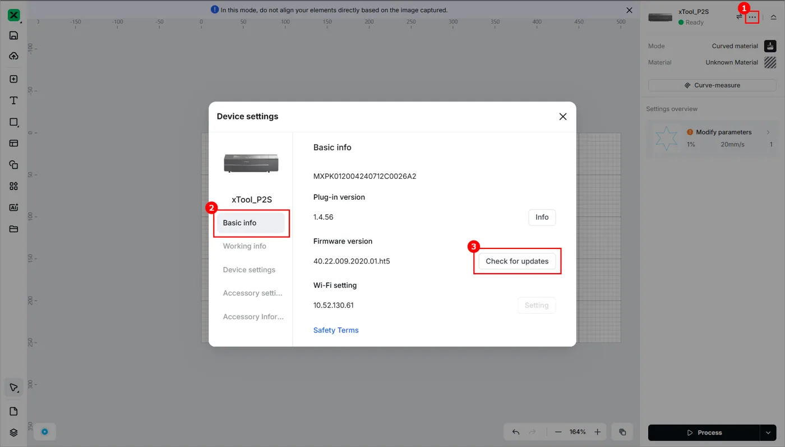Select the Basic info tab
The image size is (785, 447).
pos(251,223)
